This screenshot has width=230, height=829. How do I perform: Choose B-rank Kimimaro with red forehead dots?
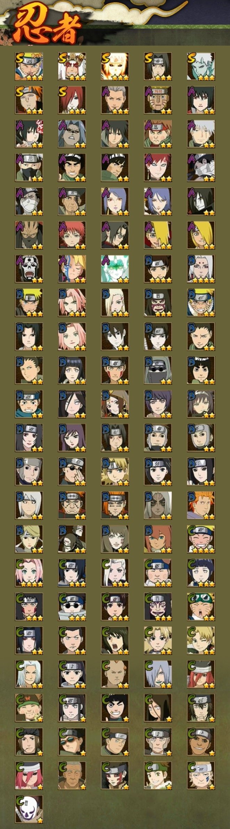pyautogui.click(x=201, y=269)
